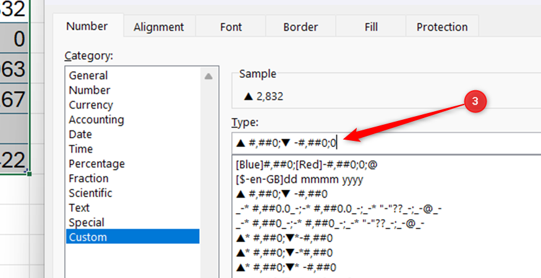The height and width of the screenshot is (278, 541).
Task: Select the Scientific category
Action: [132, 193]
